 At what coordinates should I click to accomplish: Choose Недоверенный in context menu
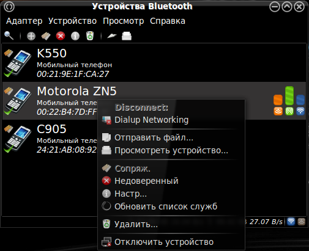pyautogui.click(x=171, y=181)
